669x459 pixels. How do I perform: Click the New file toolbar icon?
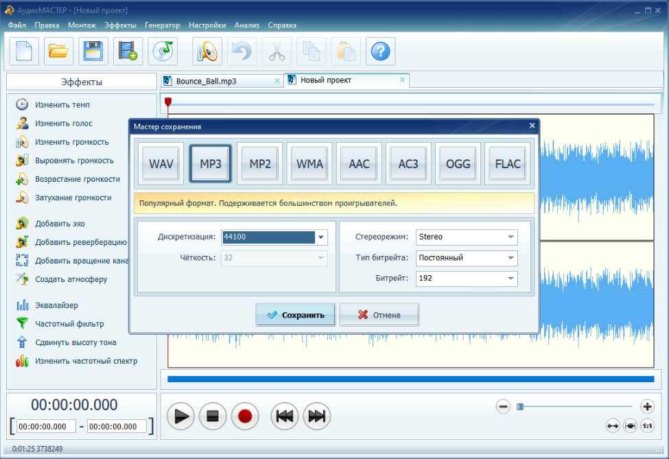[x=24, y=51]
